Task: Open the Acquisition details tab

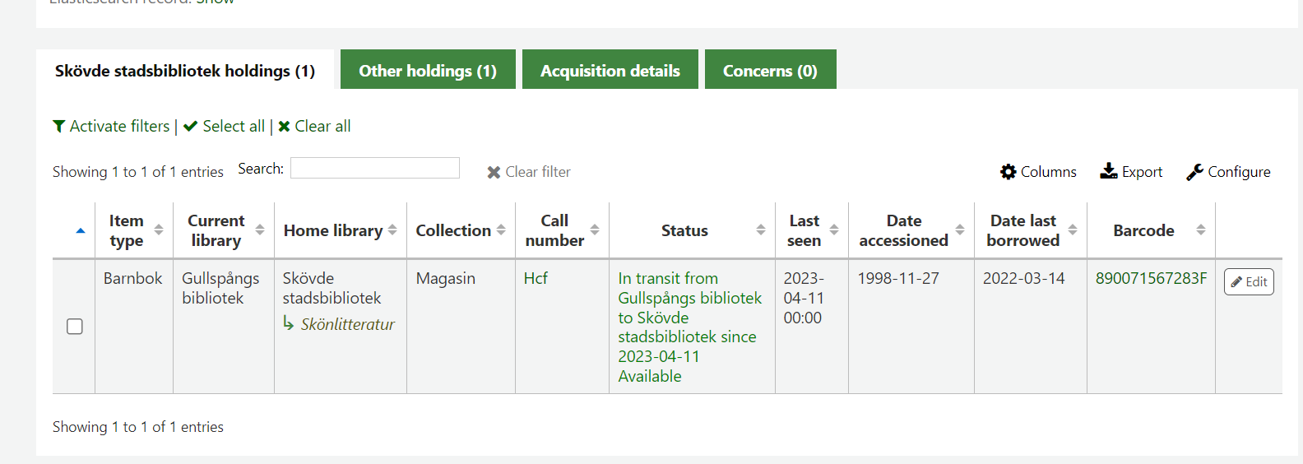Action: coord(610,71)
